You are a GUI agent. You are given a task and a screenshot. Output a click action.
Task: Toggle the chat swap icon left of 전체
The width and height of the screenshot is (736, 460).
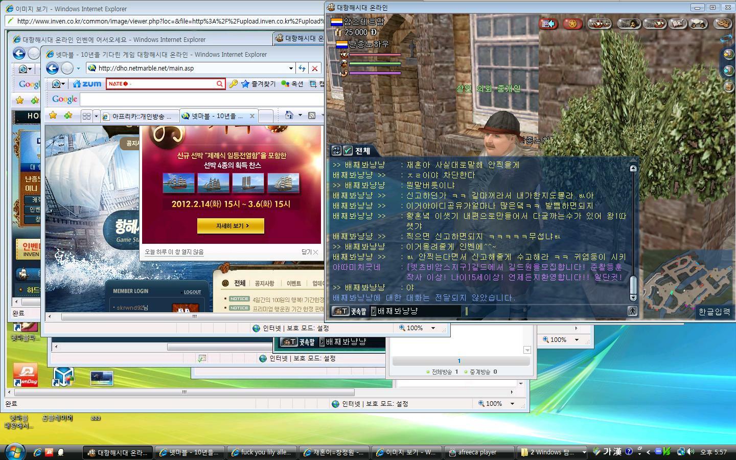336,151
